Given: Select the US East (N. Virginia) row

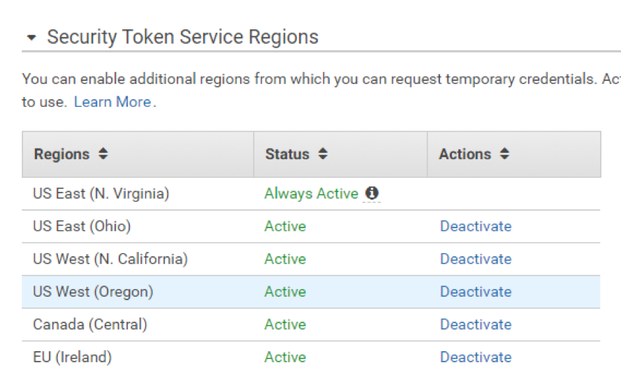Looking at the screenshot, I should (x=311, y=194).
